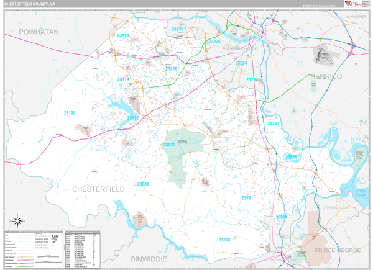Select ZIP code label 23120
The image size is (373, 270).
69,113
